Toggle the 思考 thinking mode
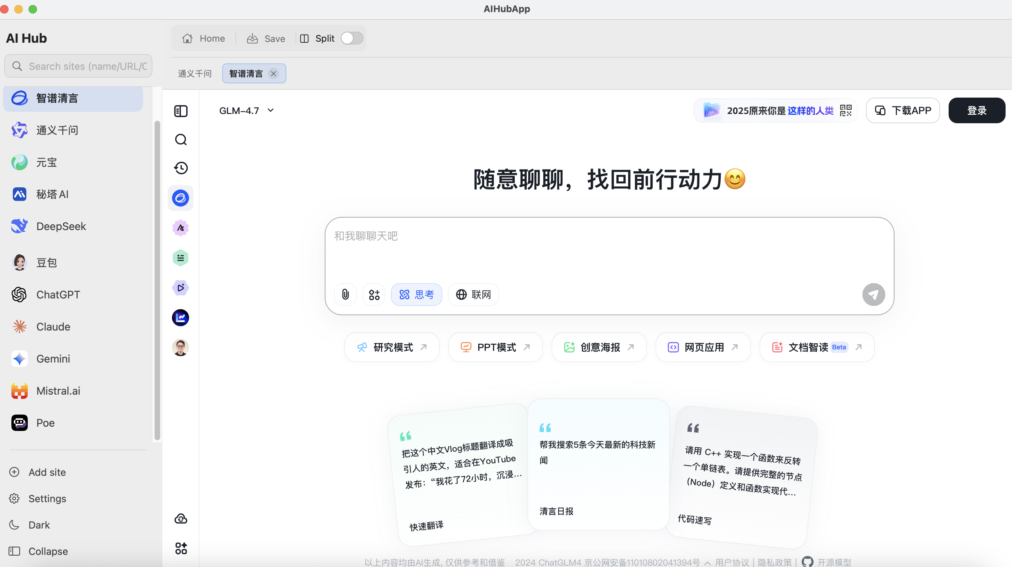Screen dimensions: 1012x567 [416, 294]
